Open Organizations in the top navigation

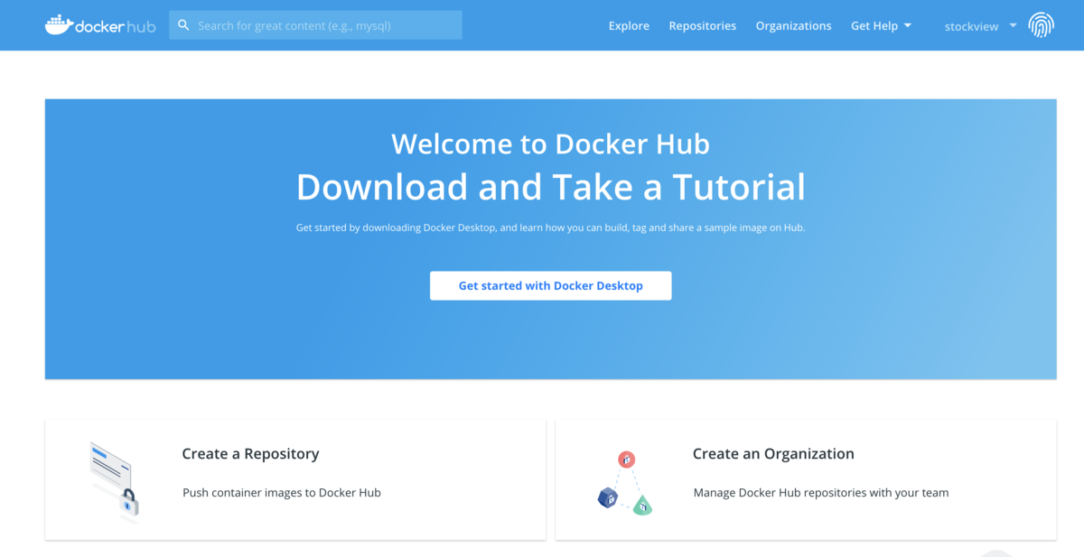click(x=793, y=26)
